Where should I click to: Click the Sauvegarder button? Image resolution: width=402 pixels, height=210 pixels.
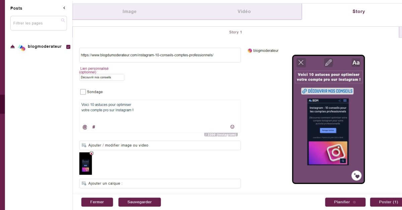139,202
